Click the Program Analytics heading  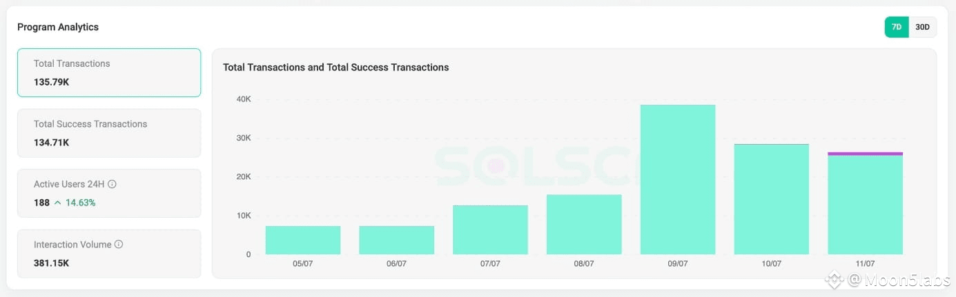point(58,27)
